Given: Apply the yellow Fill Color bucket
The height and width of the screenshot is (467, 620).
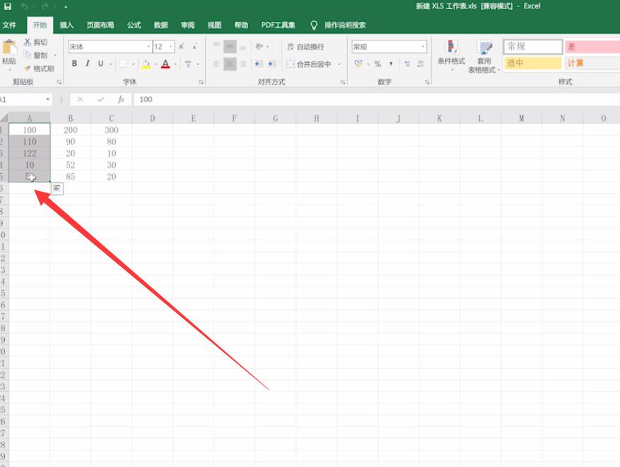Looking at the screenshot, I should 146,64.
